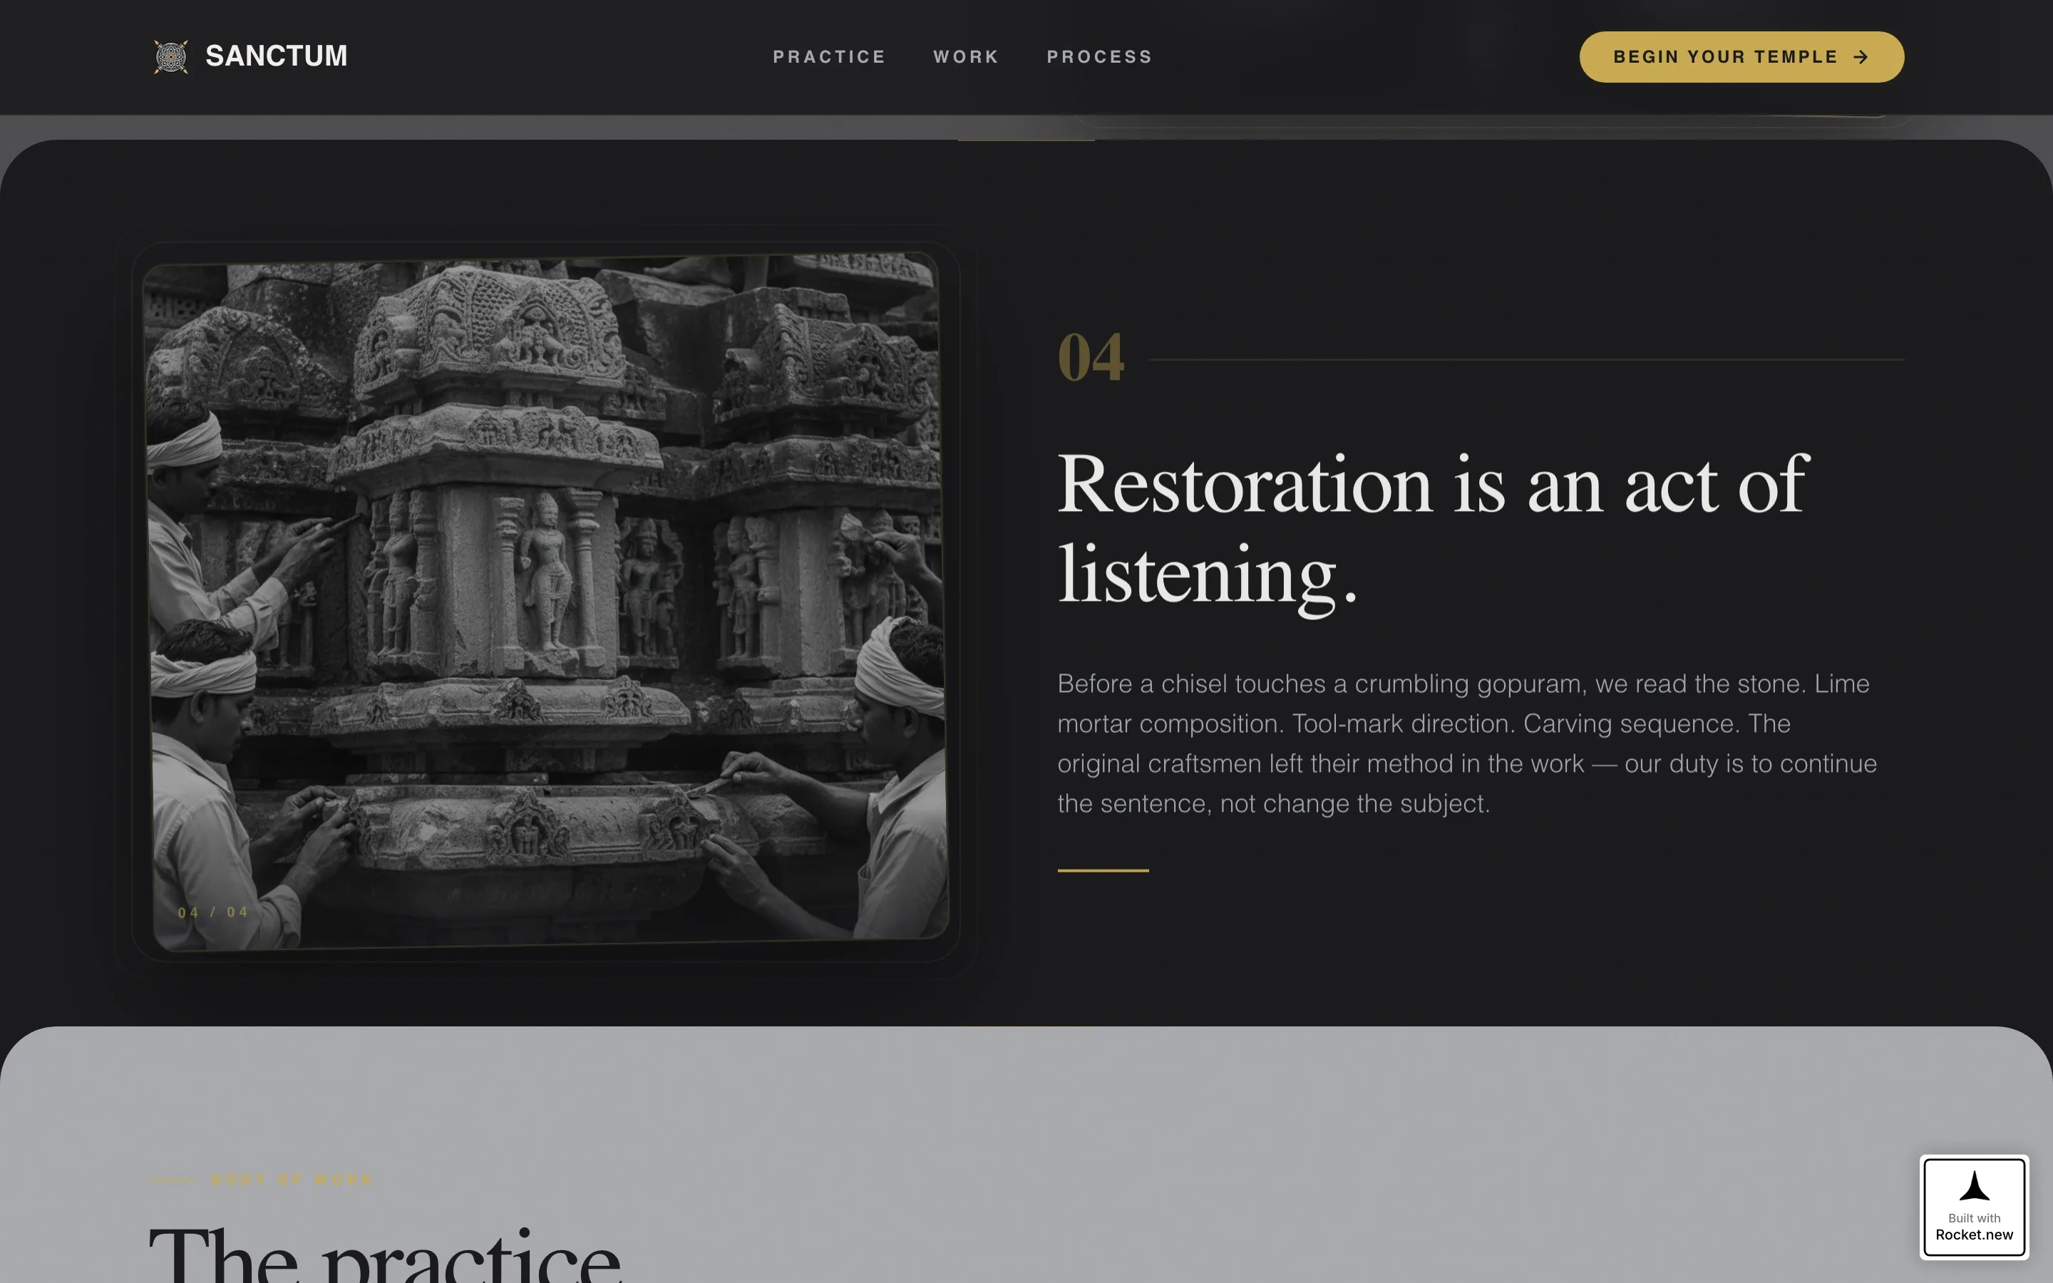Viewport: 2053px width, 1283px height.
Task: Click the paragraph starting 'Before a chisel touches'
Action: (1467, 743)
